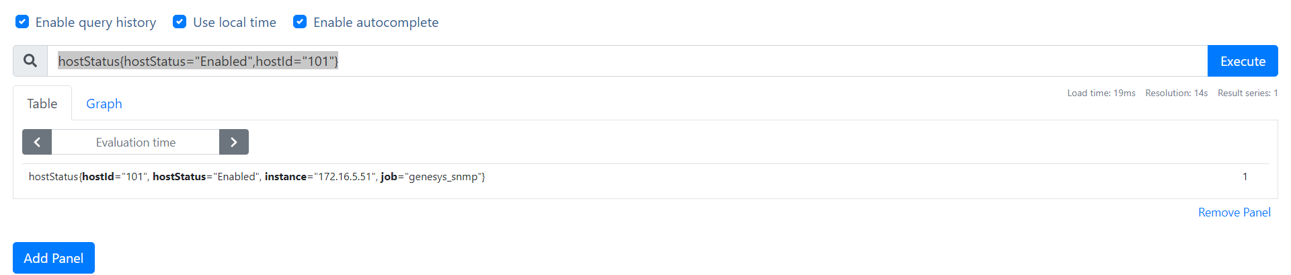The image size is (1291, 275).
Task: Click the magnifier search icon
Action: [x=30, y=61]
